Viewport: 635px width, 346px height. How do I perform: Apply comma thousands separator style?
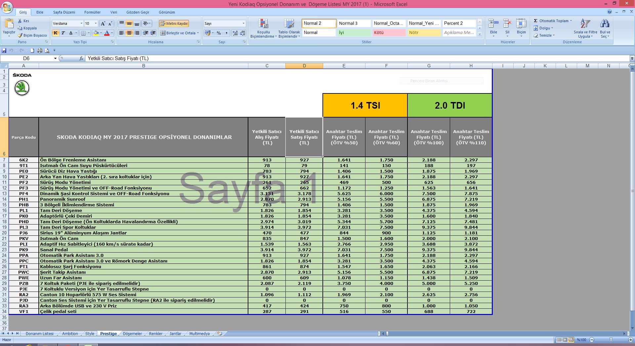pos(226,33)
